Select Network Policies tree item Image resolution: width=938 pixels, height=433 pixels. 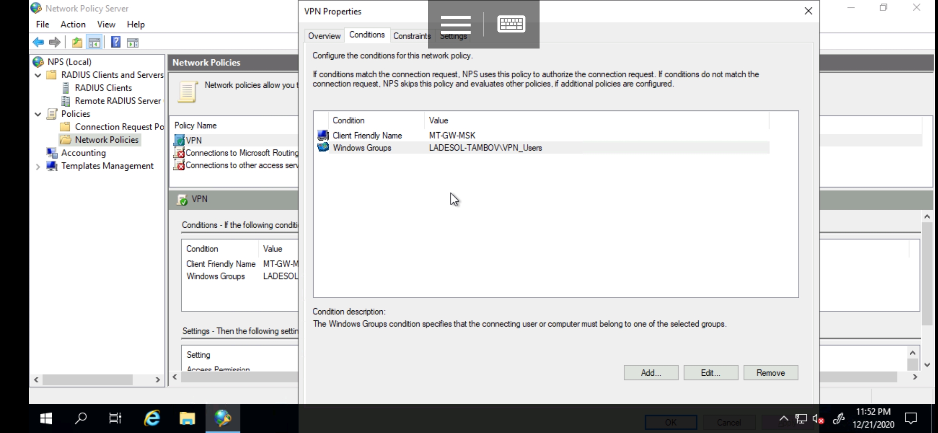[107, 140]
